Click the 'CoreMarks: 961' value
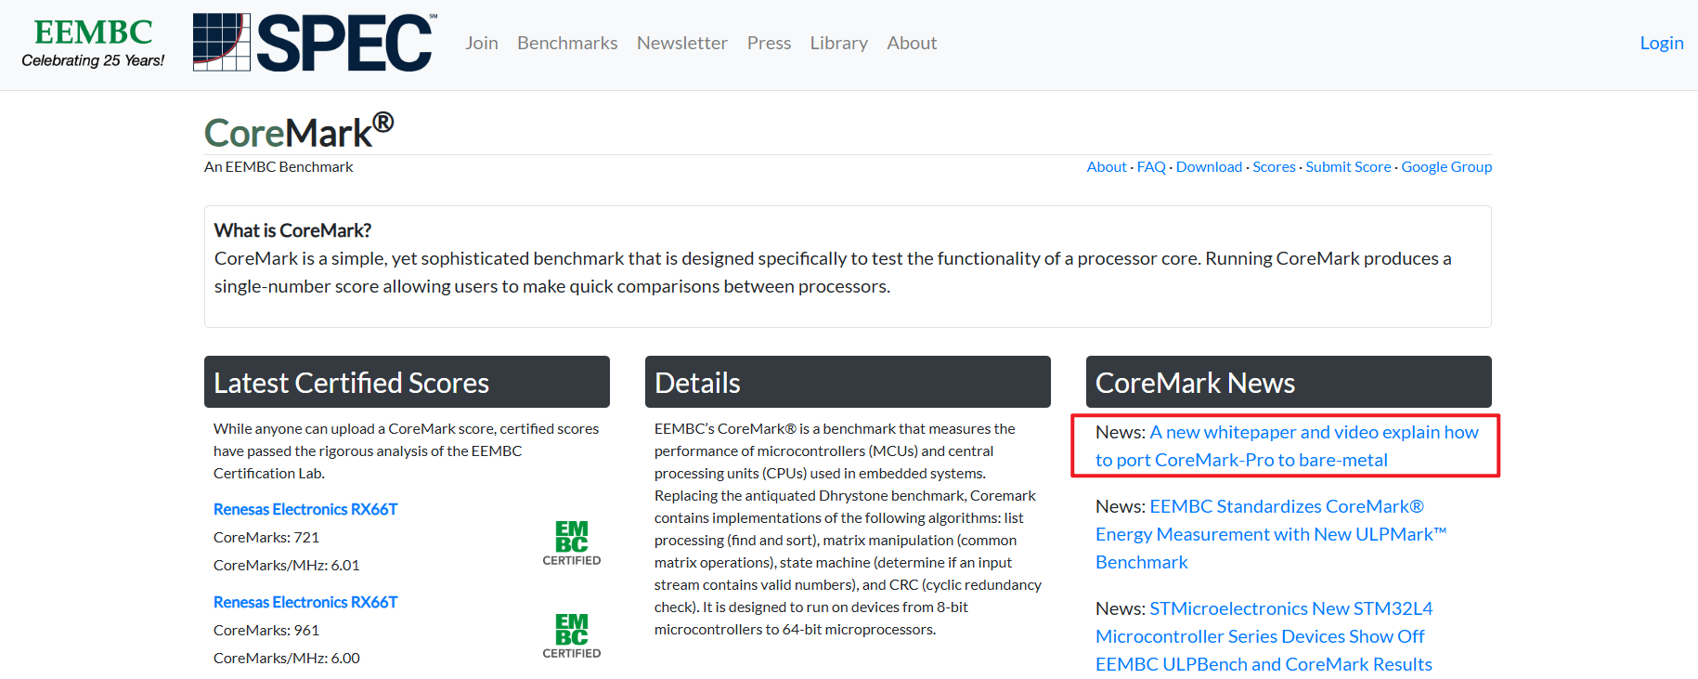 pyautogui.click(x=266, y=630)
